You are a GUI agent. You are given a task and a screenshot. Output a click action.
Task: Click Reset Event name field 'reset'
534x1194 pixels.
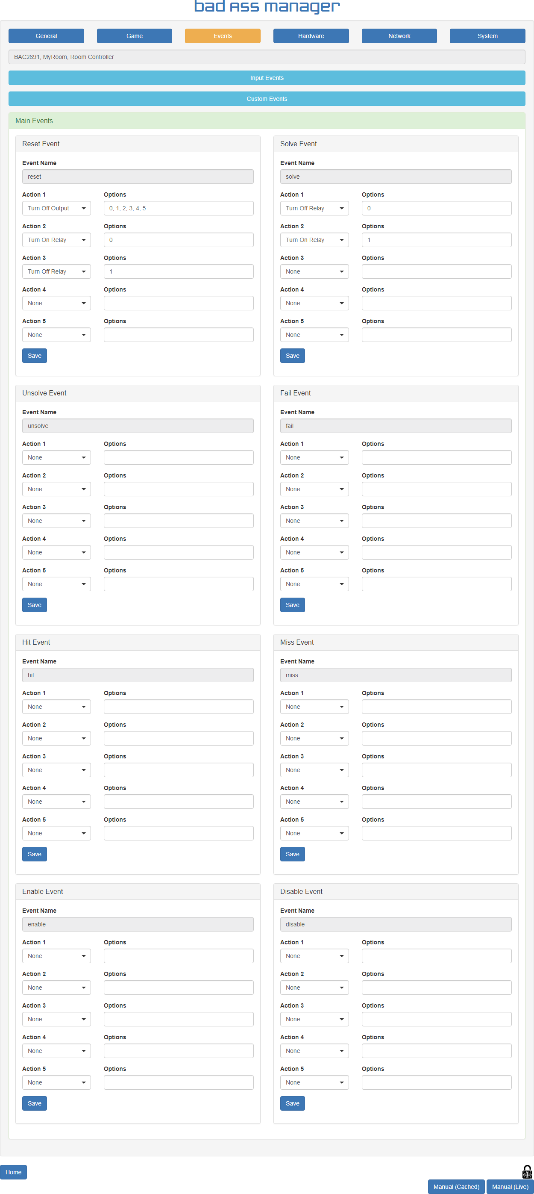138,177
